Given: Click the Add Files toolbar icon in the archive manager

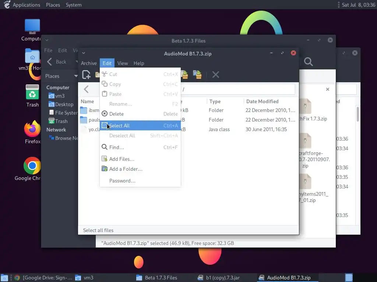Looking at the screenshot, I should click(184, 75).
